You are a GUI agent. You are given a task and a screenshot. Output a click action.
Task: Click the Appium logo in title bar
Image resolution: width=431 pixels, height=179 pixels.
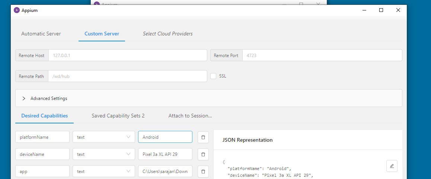coord(17,10)
